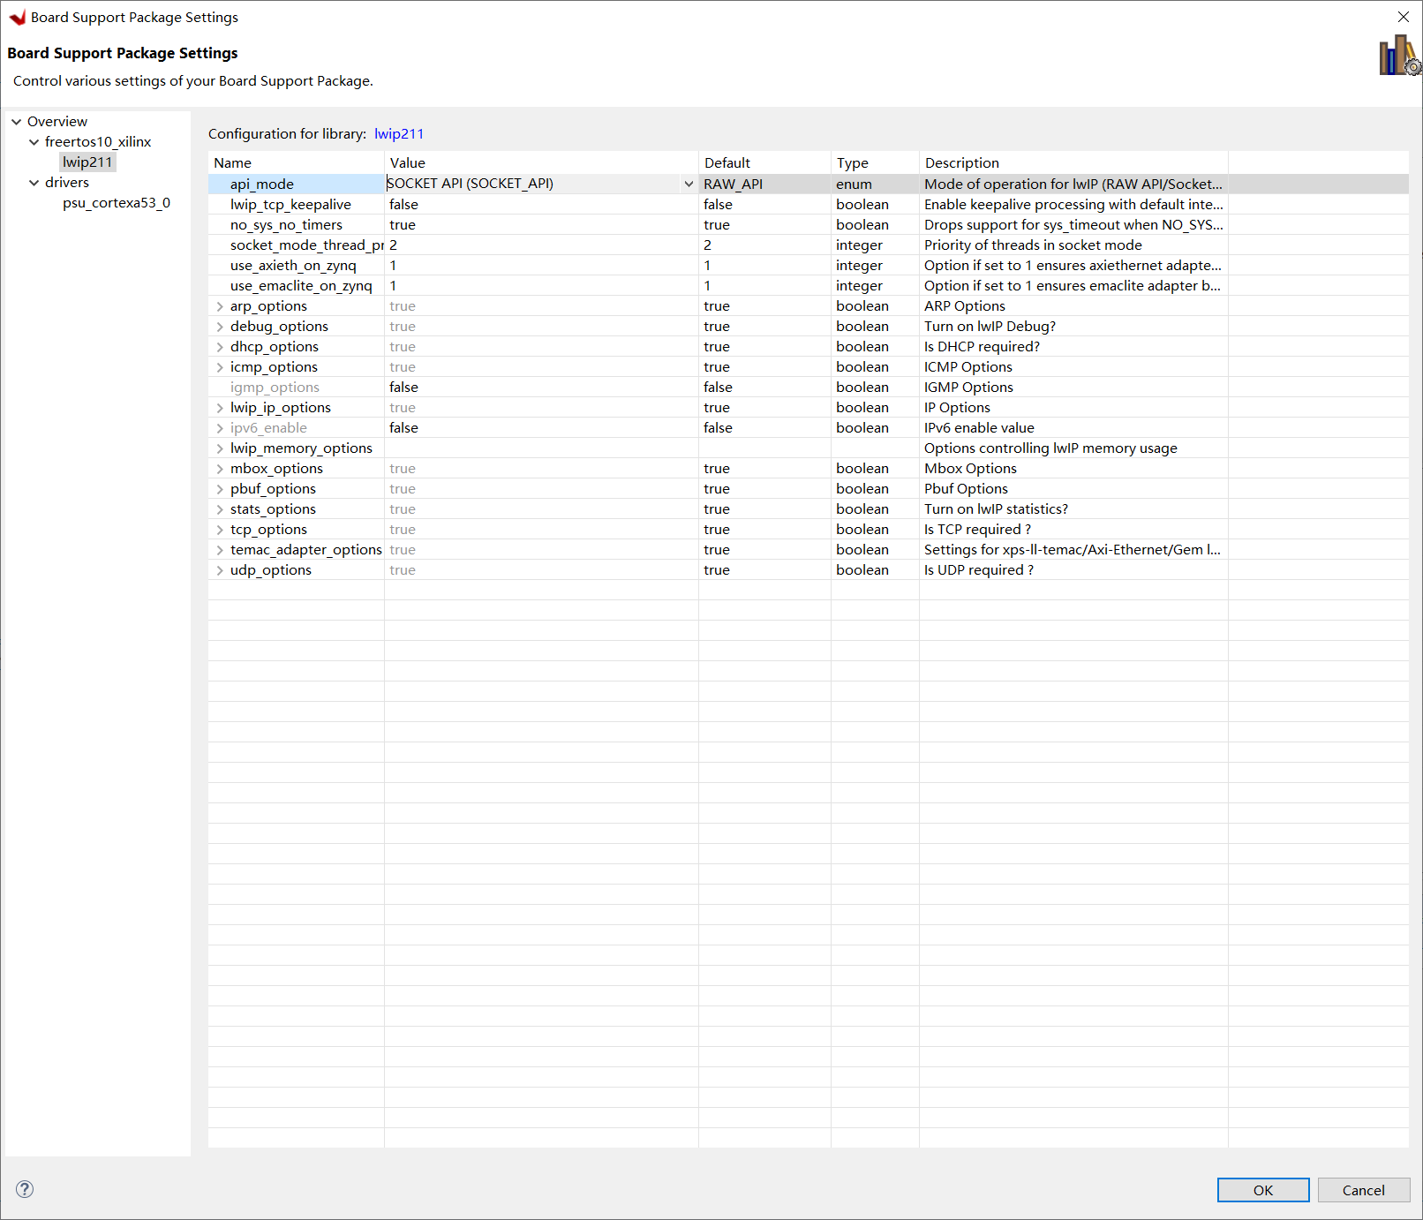Select psu_cortexa53_0 in the tree
This screenshot has height=1220, width=1423.
(117, 203)
